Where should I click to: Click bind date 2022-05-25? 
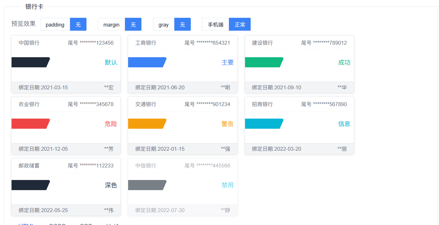43,210
